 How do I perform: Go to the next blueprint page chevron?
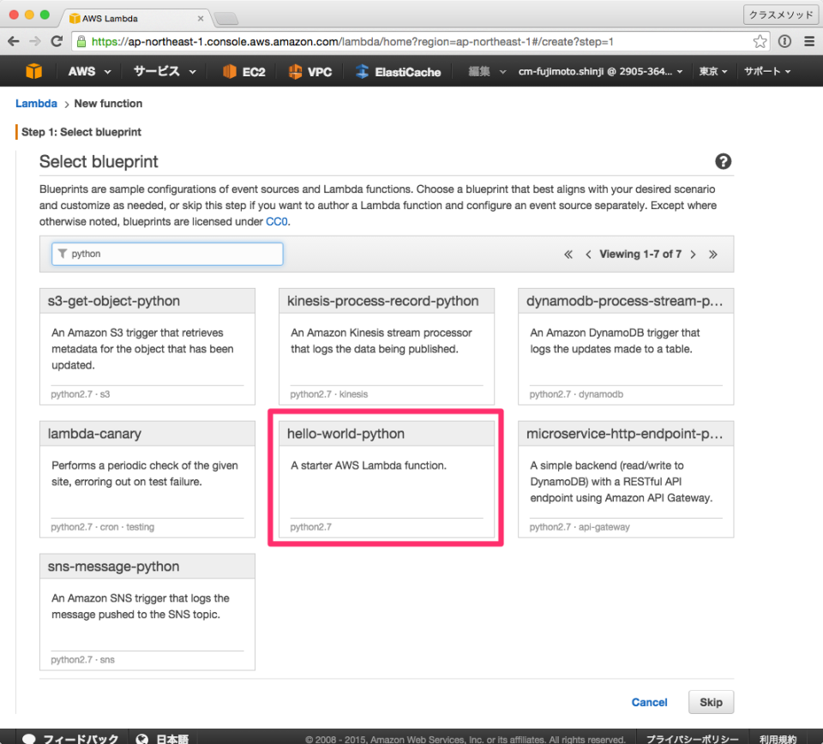693,254
